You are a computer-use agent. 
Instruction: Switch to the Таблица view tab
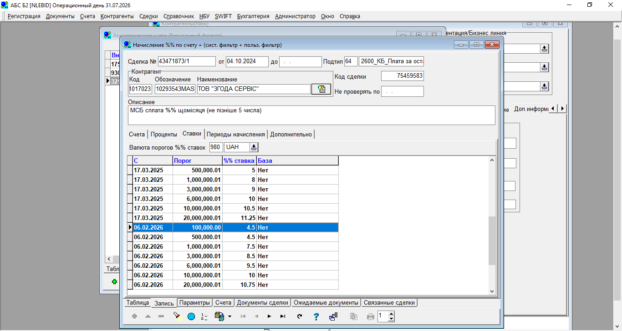click(138, 303)
